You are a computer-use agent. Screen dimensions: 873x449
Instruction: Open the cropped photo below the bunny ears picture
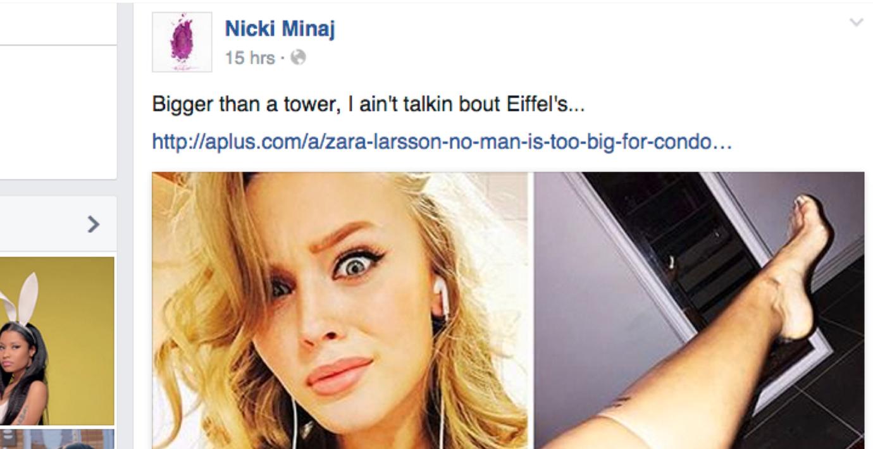(x=57, y=439)
